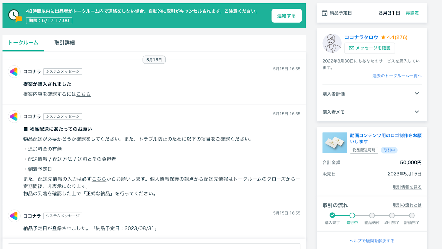The image size is (442, 249).
Task: Click the 再設定 link for delivery date
Action: pyautogui.click(x=412, y=13)
